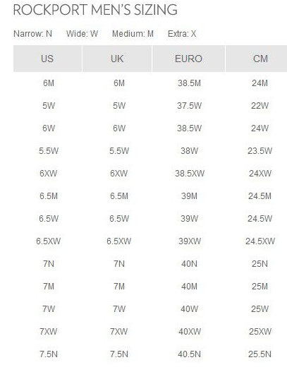Click the 7N cell in US column
The height and width of the screenshot is (372, 287).
pos(49,263)
